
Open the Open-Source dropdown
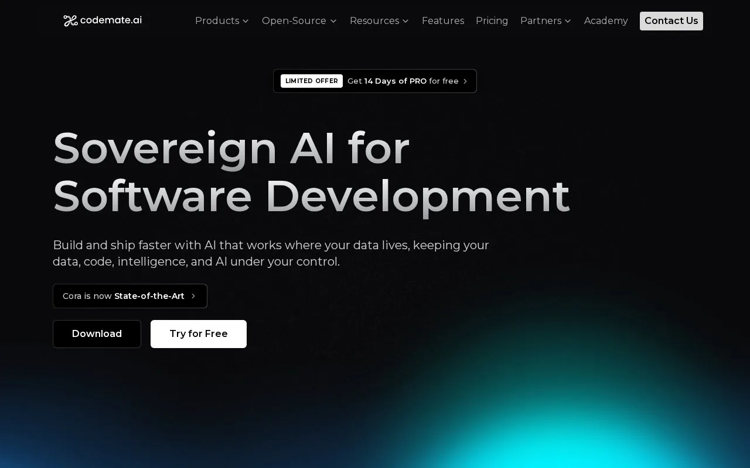coord(299,21)
